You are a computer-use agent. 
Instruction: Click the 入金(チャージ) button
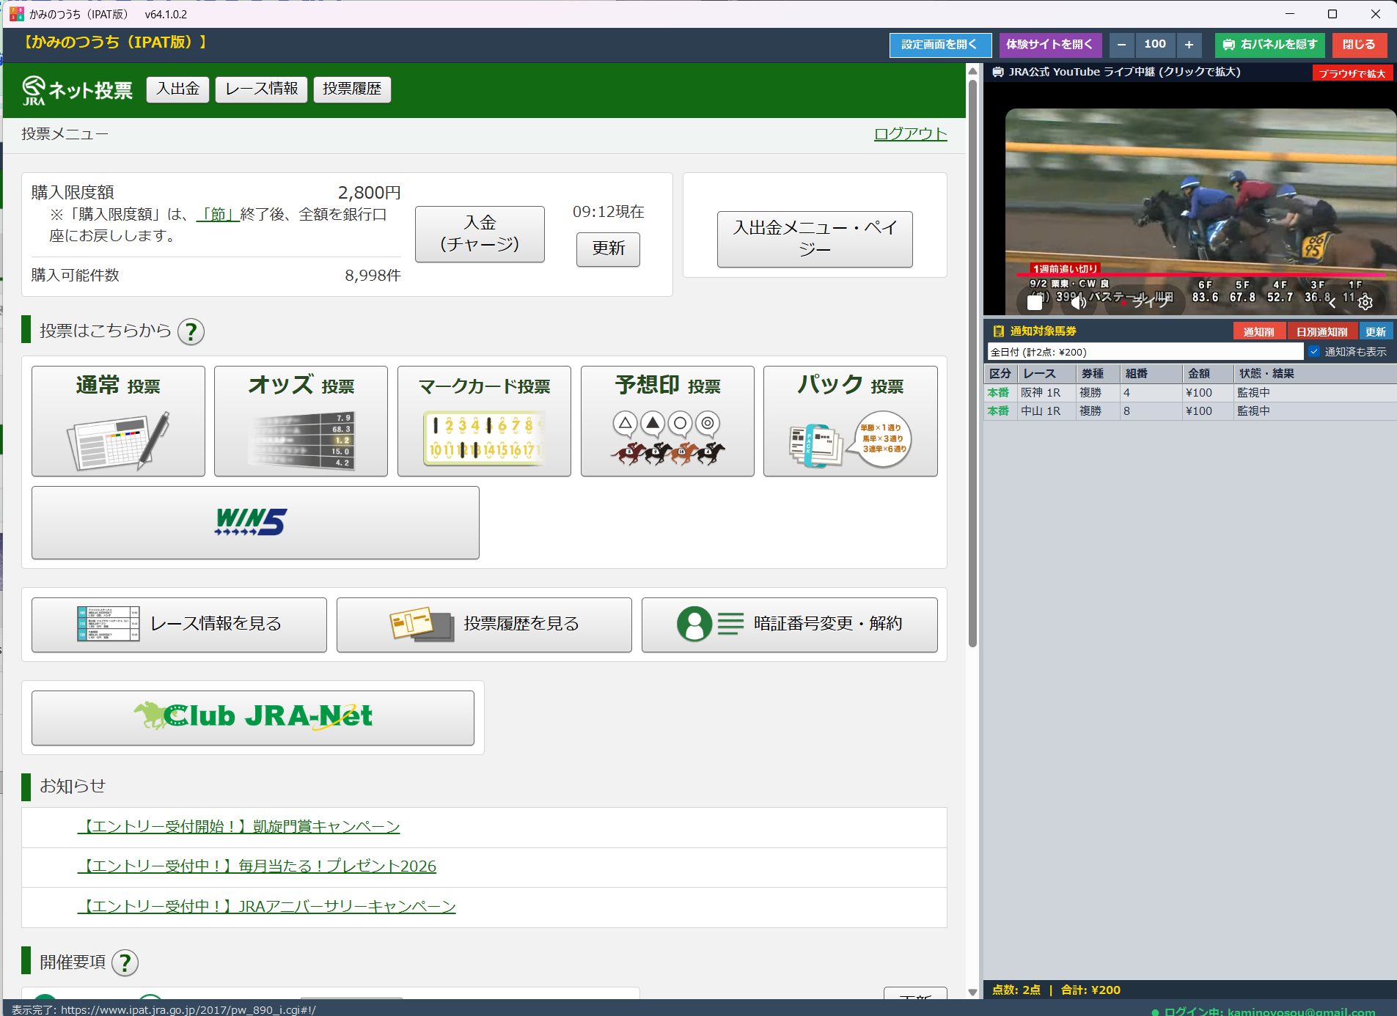pos(480,234)
